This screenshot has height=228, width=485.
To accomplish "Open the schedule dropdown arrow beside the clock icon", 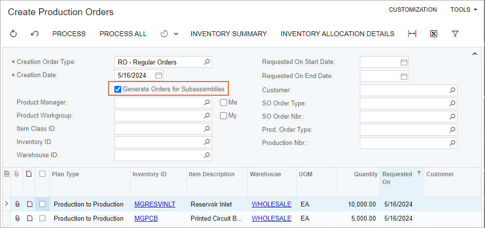I will [176, 34].
